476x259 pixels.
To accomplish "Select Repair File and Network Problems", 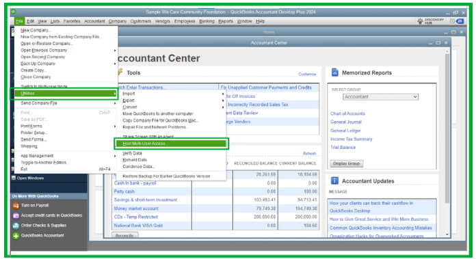I will (x=155, y=127).
